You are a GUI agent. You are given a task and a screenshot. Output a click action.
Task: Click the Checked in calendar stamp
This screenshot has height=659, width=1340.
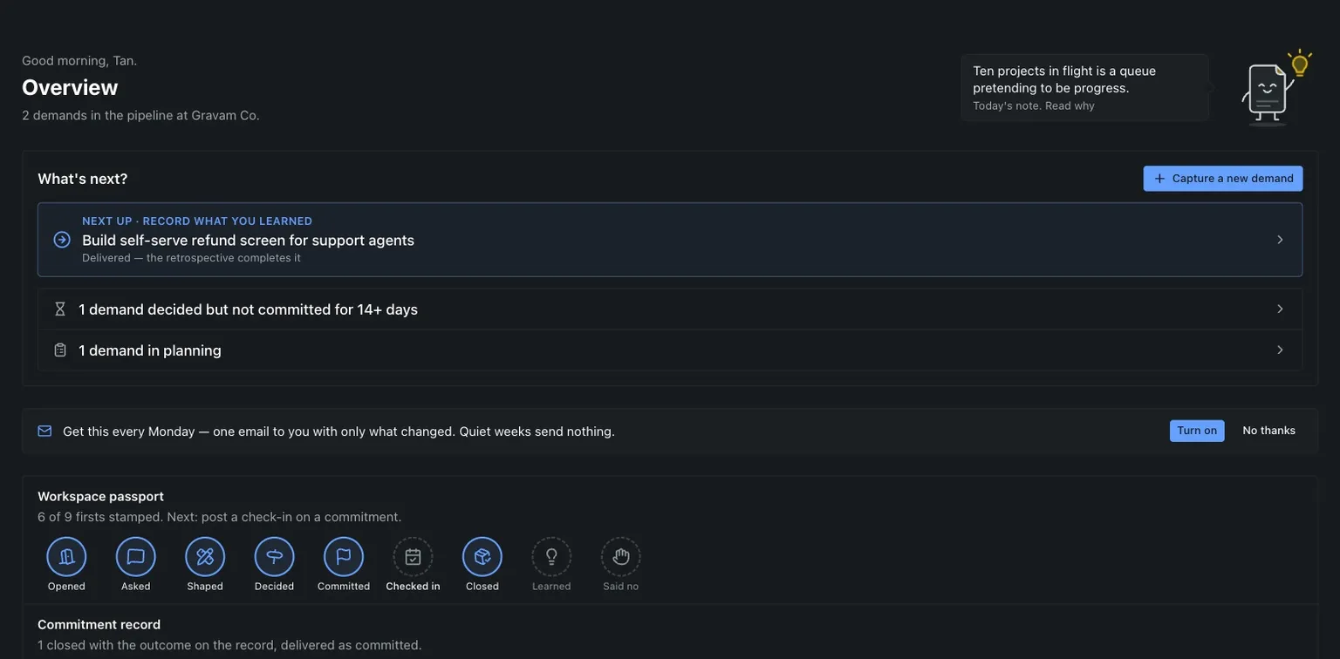[414, 557]
